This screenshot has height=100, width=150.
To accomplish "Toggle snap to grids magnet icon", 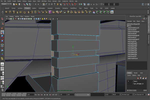I will (x=64, y=4).
